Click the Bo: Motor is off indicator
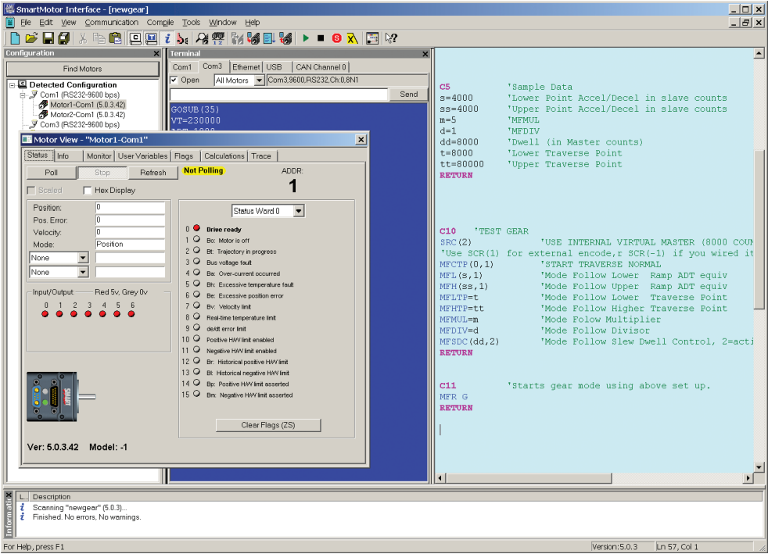Viewport: 768px width, 554px height. pos(196,239)
